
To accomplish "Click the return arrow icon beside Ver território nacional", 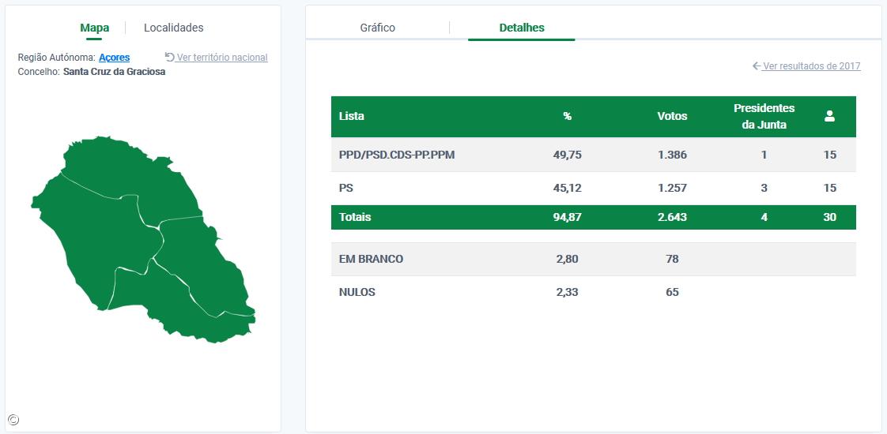I will [x=169, y=57].
